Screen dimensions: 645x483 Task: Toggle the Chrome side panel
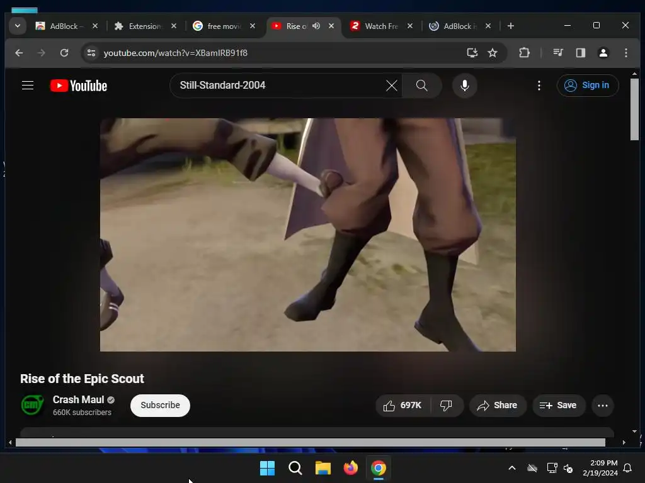pos(580,53)
